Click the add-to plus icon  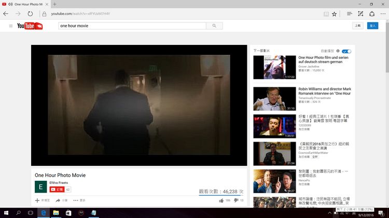(x=37, y=200)
